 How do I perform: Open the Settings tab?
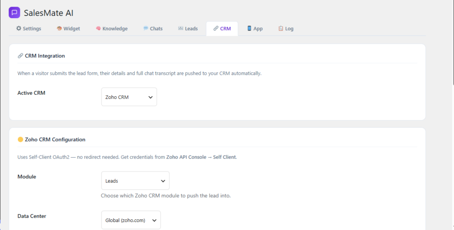tap(29, 29)
